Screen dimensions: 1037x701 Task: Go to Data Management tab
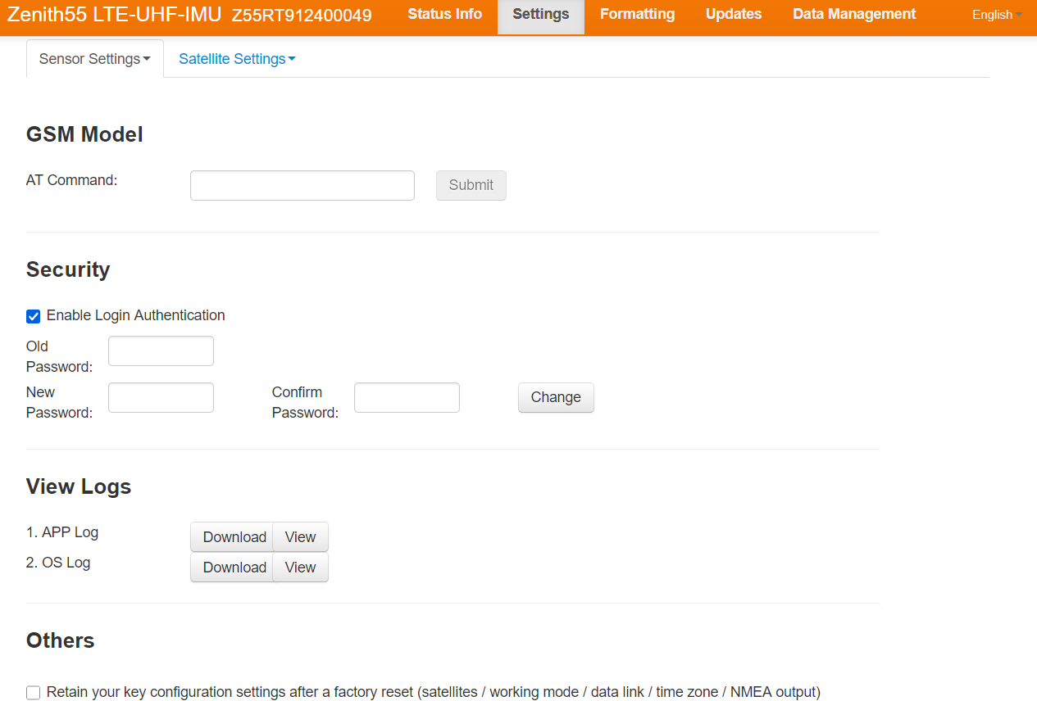pos(854,15)
